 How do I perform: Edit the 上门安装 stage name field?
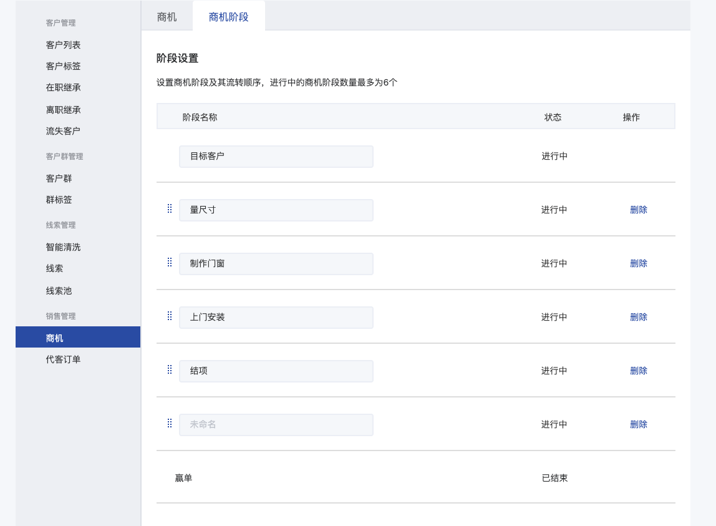pos(276,318)
